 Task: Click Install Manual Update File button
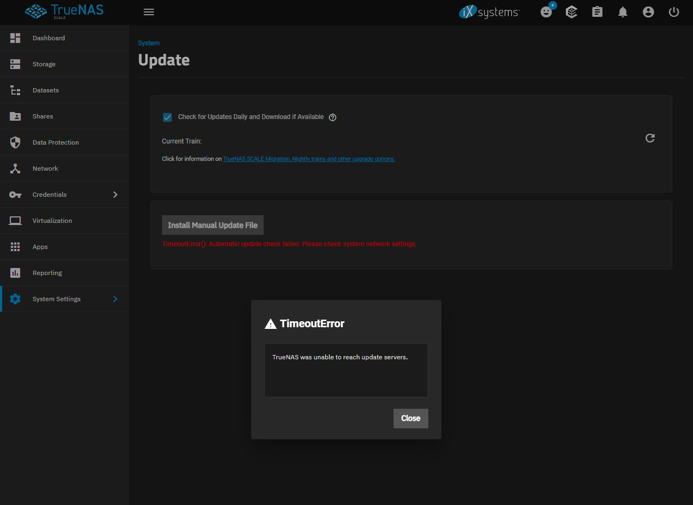coord(213,225)
